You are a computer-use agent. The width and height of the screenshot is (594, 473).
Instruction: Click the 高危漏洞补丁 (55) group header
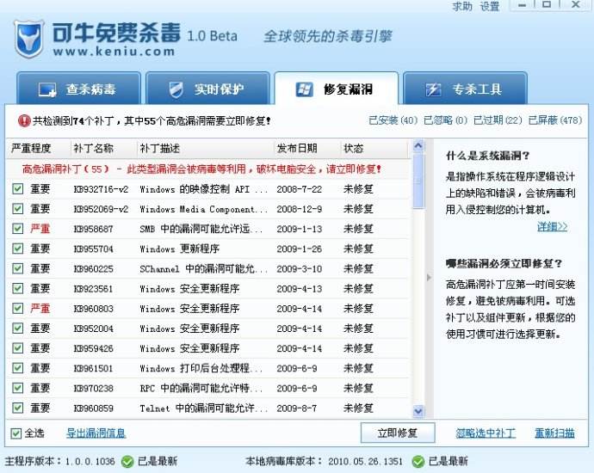click(x=201, y=169)
